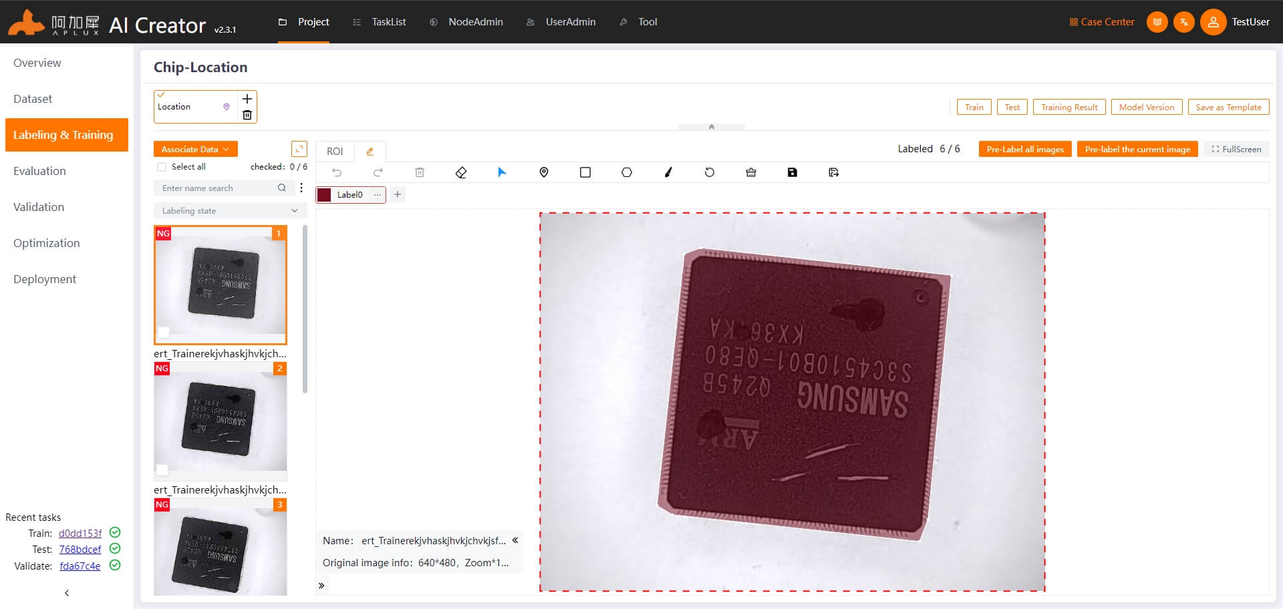This screenshot has height=609, width=1283.
Task: Click the language translate header icon
Action: 1184,22
